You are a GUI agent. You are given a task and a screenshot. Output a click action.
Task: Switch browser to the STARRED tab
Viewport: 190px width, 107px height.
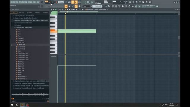point(45,12)
